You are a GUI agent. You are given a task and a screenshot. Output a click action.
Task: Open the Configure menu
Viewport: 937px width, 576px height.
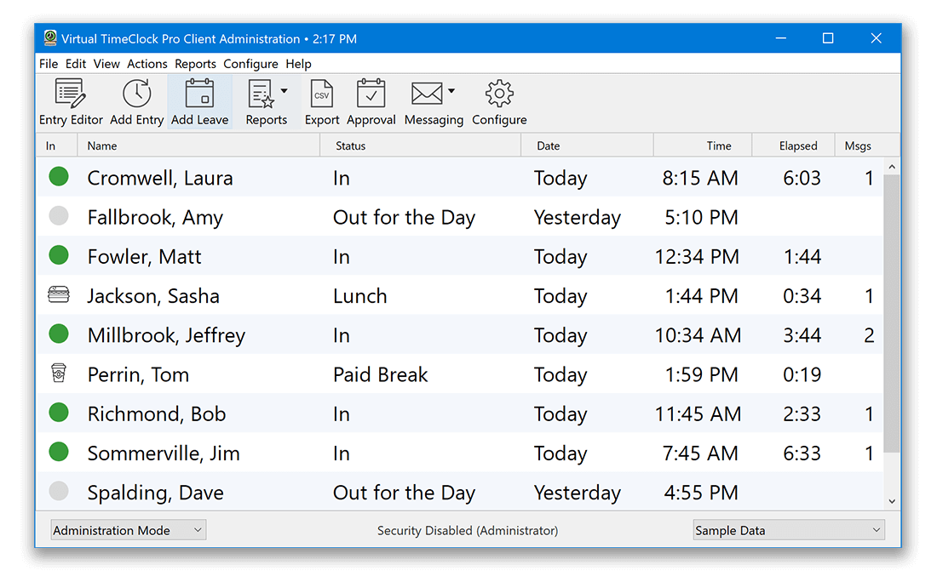(x=250, y=63)
